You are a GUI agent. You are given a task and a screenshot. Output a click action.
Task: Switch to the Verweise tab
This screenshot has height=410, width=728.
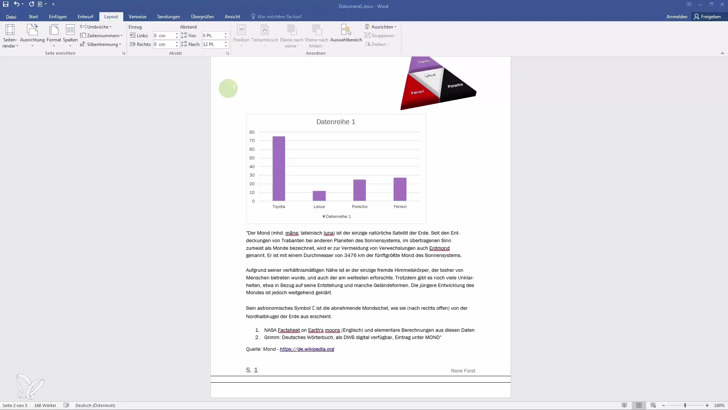point(137,17)
